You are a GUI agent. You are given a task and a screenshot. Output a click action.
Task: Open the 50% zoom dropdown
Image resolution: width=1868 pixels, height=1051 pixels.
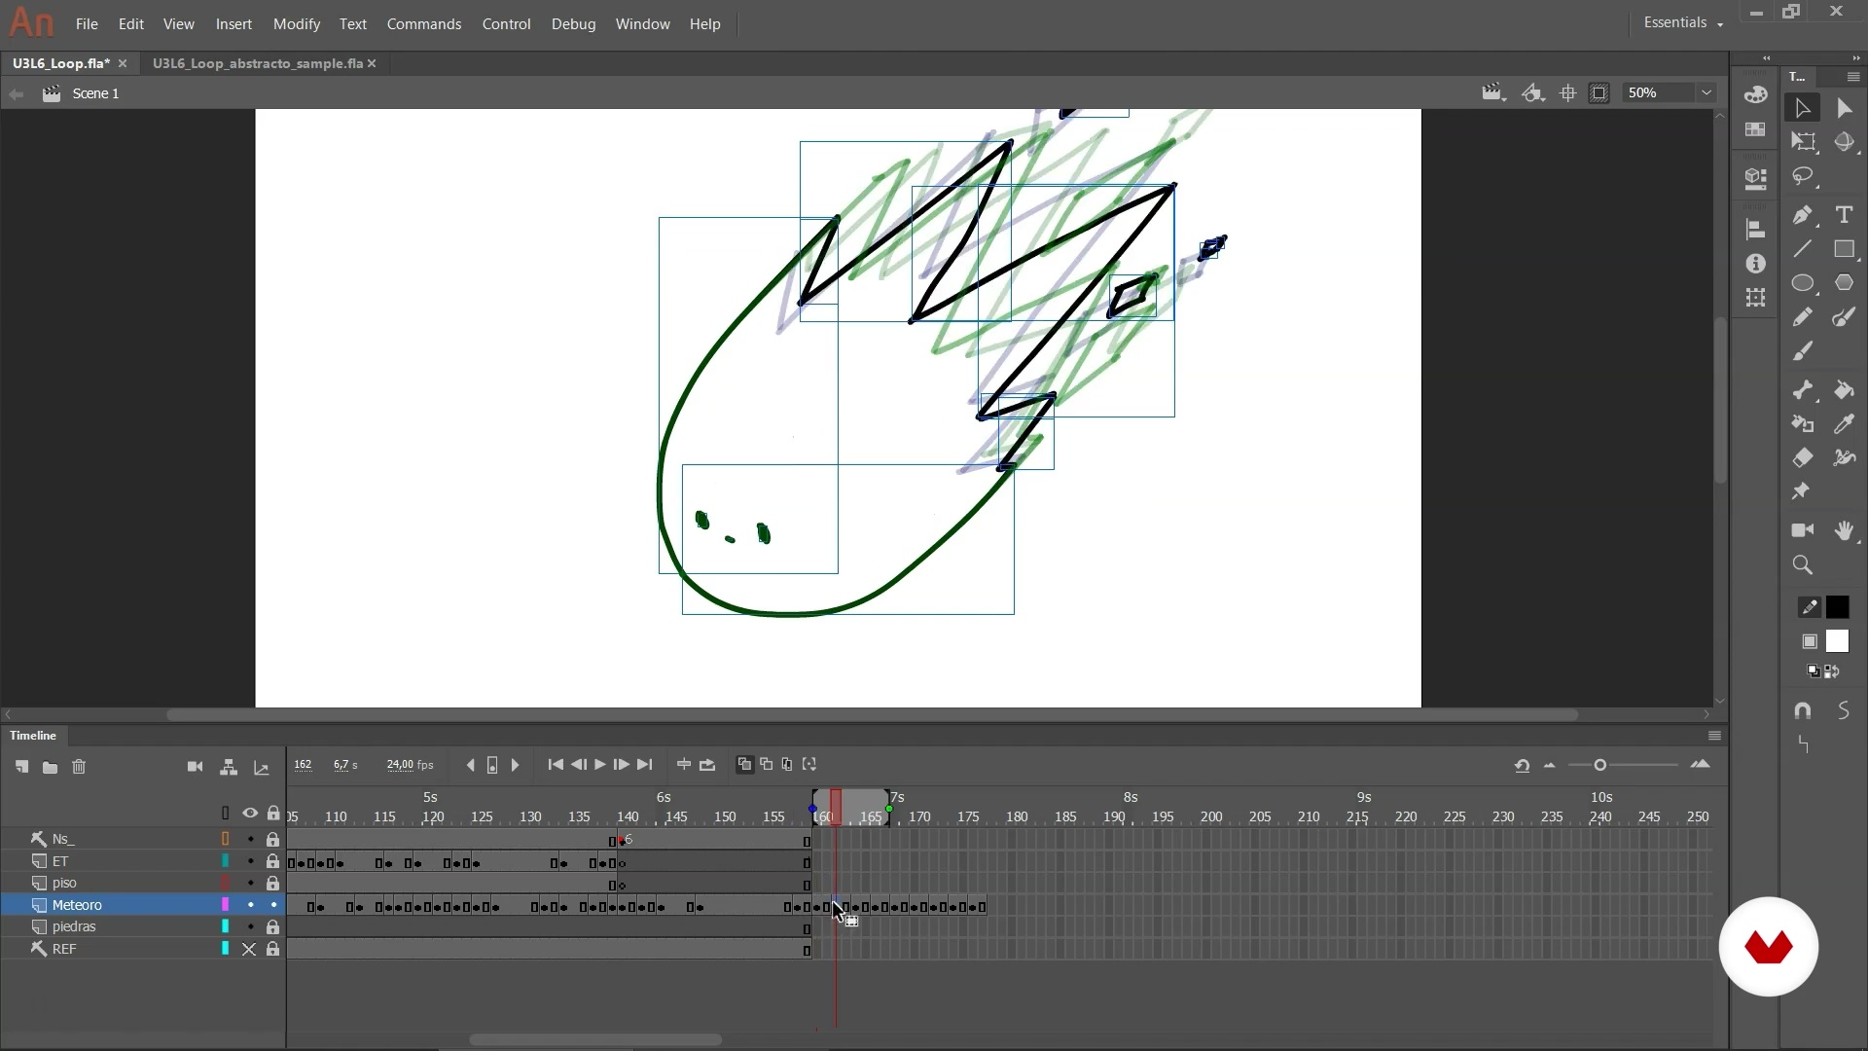[x=1706, y=92]
